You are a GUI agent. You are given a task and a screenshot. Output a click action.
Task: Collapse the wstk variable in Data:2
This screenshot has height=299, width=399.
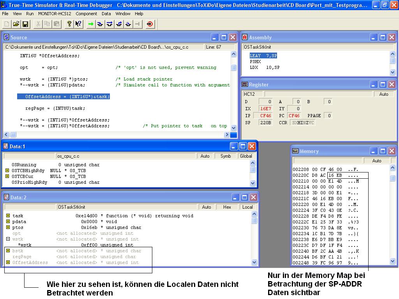(8, 239)
